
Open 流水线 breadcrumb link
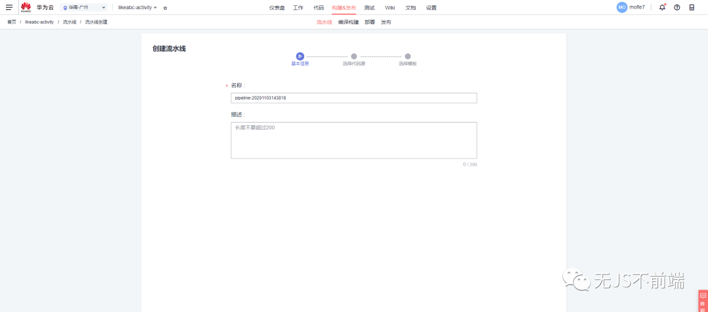(x=69, y=22)
